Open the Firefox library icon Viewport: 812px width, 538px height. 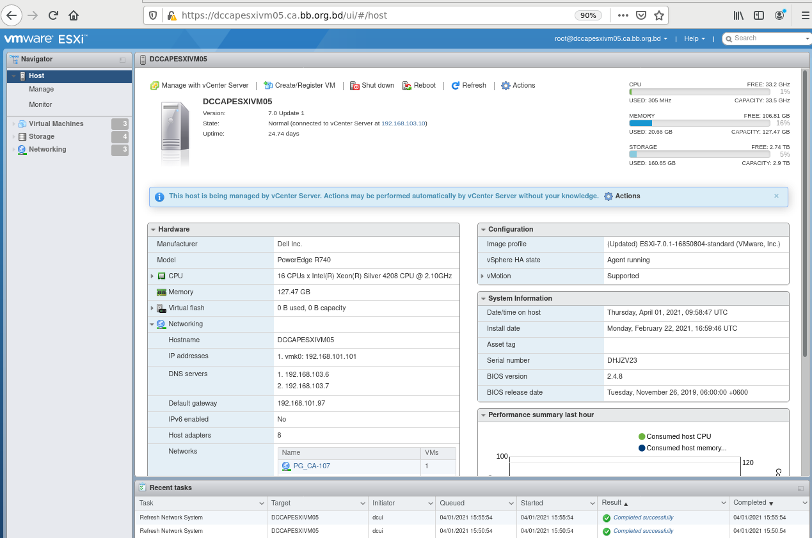[738, 15]
